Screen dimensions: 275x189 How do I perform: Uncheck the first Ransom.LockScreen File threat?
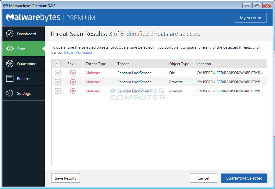coord(58,73)
